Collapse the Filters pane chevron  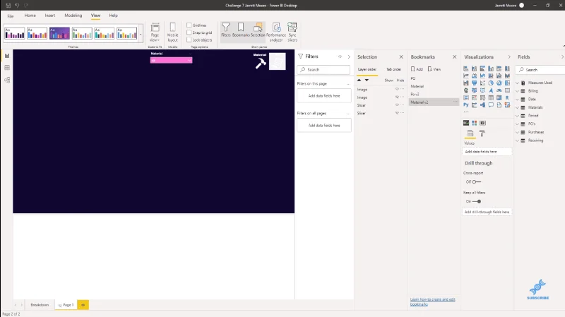click(349, 56)
